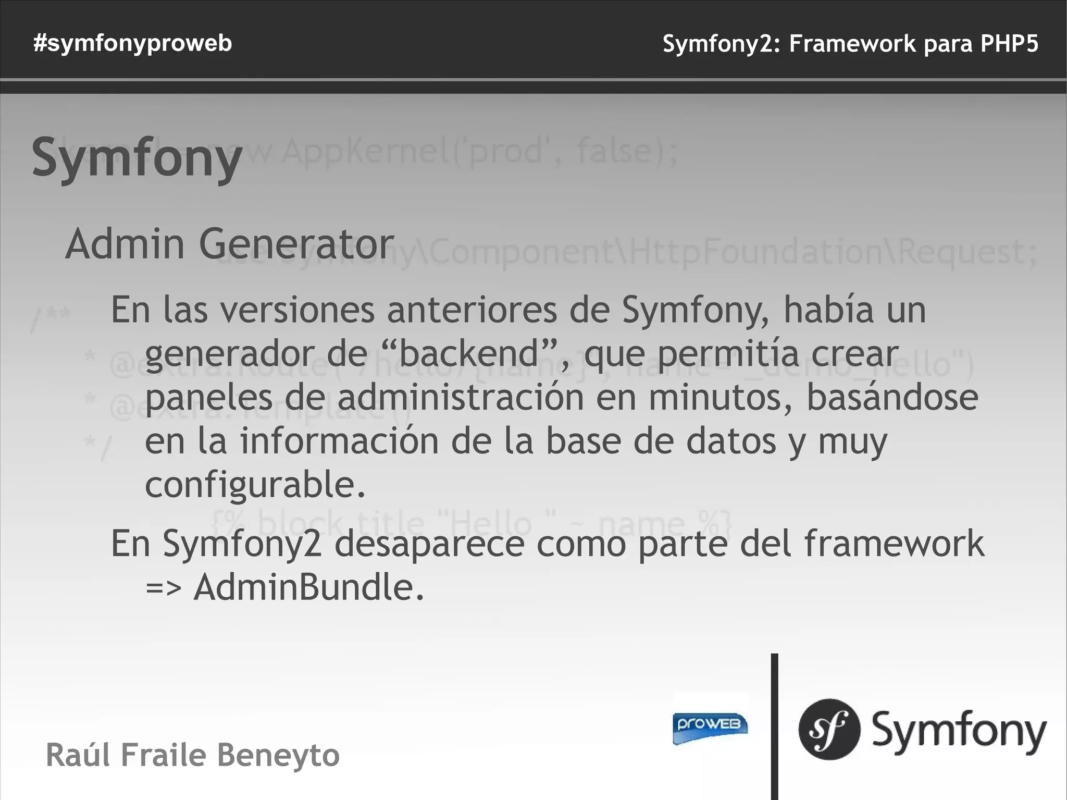Click the word configurable in paragraph
The image size is (1067, 800).
tap(255, 485)
